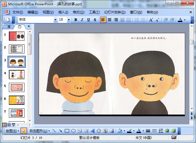Toggle Italic formatting
This screenshot has height=143, width=196.
82,20
